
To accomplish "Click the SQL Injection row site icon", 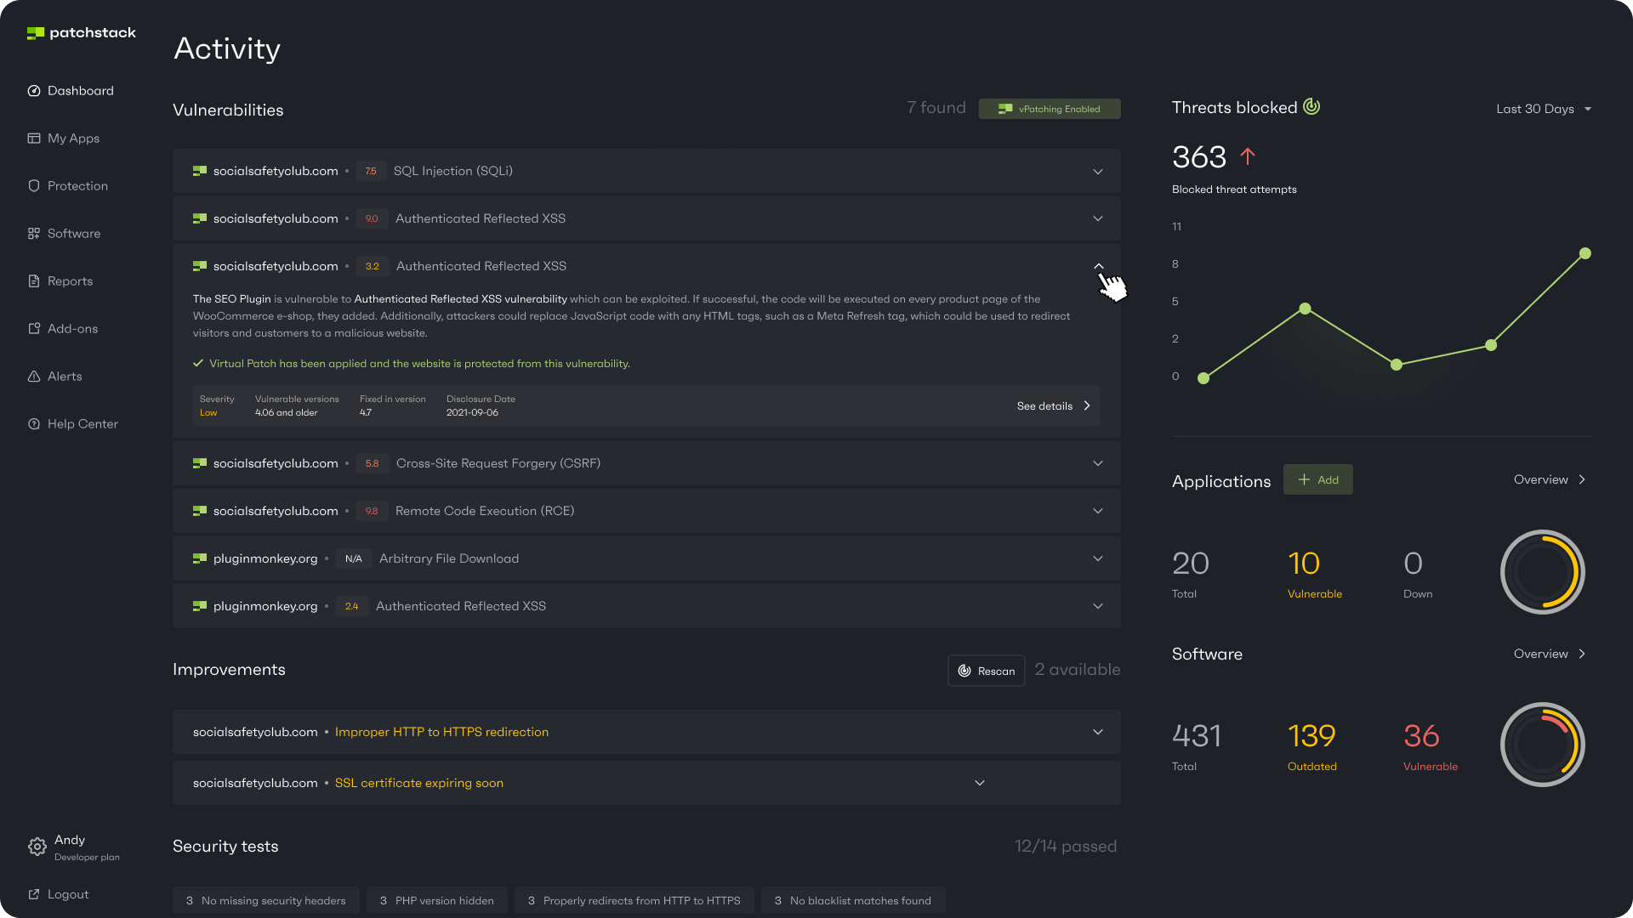I will click(200, 171).
